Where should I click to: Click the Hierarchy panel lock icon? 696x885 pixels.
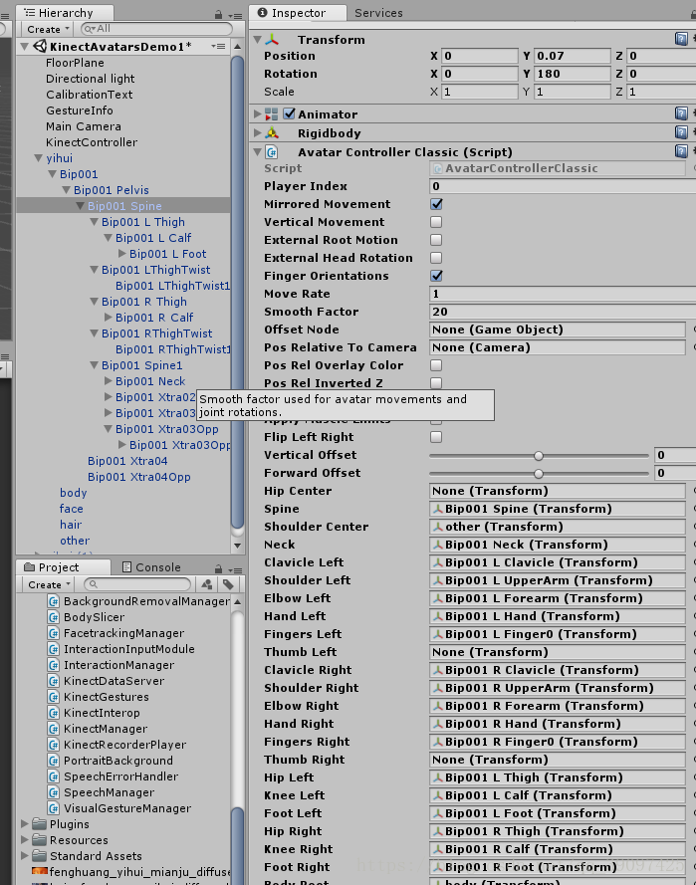click(x=218, y=14)
